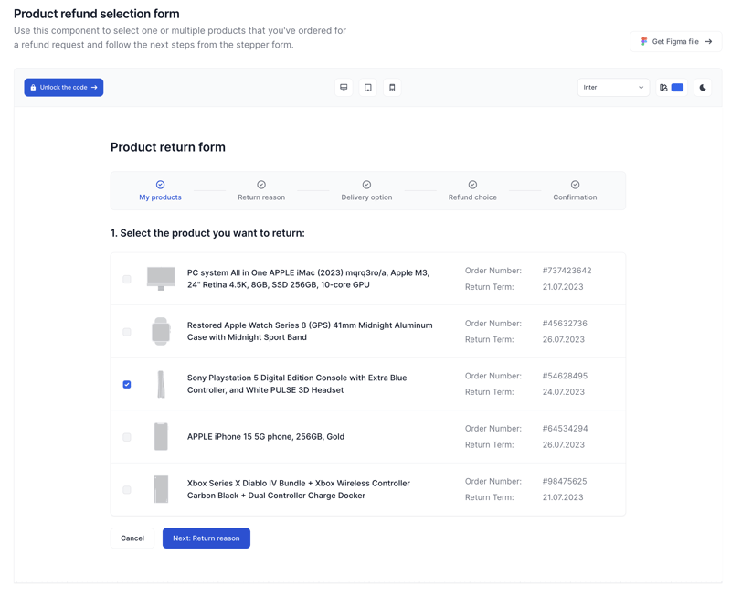Click Next: Return reason button

click(x=207, y=538)
